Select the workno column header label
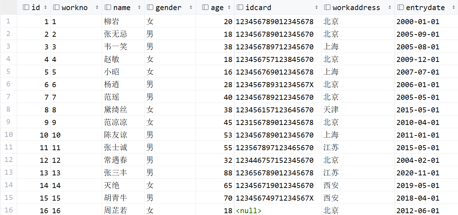The width and height of the screenshot is (458, 215). click(75, 8)
